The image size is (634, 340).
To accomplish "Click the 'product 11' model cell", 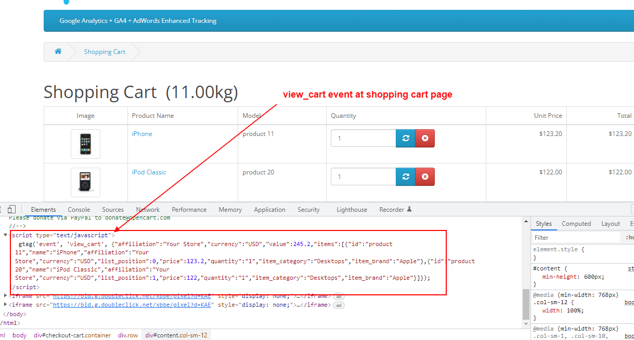I will tap(258, 134).
